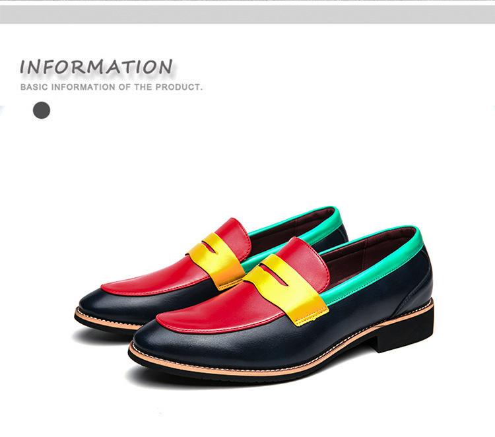This screenshot has width=495, height=437.
Task: Click the front shoe's yellow penny strap
Action: click(286, 290)
